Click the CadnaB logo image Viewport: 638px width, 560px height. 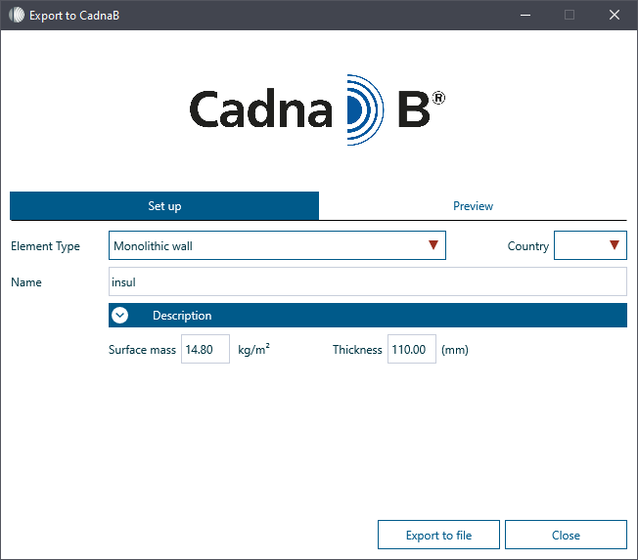317,109
